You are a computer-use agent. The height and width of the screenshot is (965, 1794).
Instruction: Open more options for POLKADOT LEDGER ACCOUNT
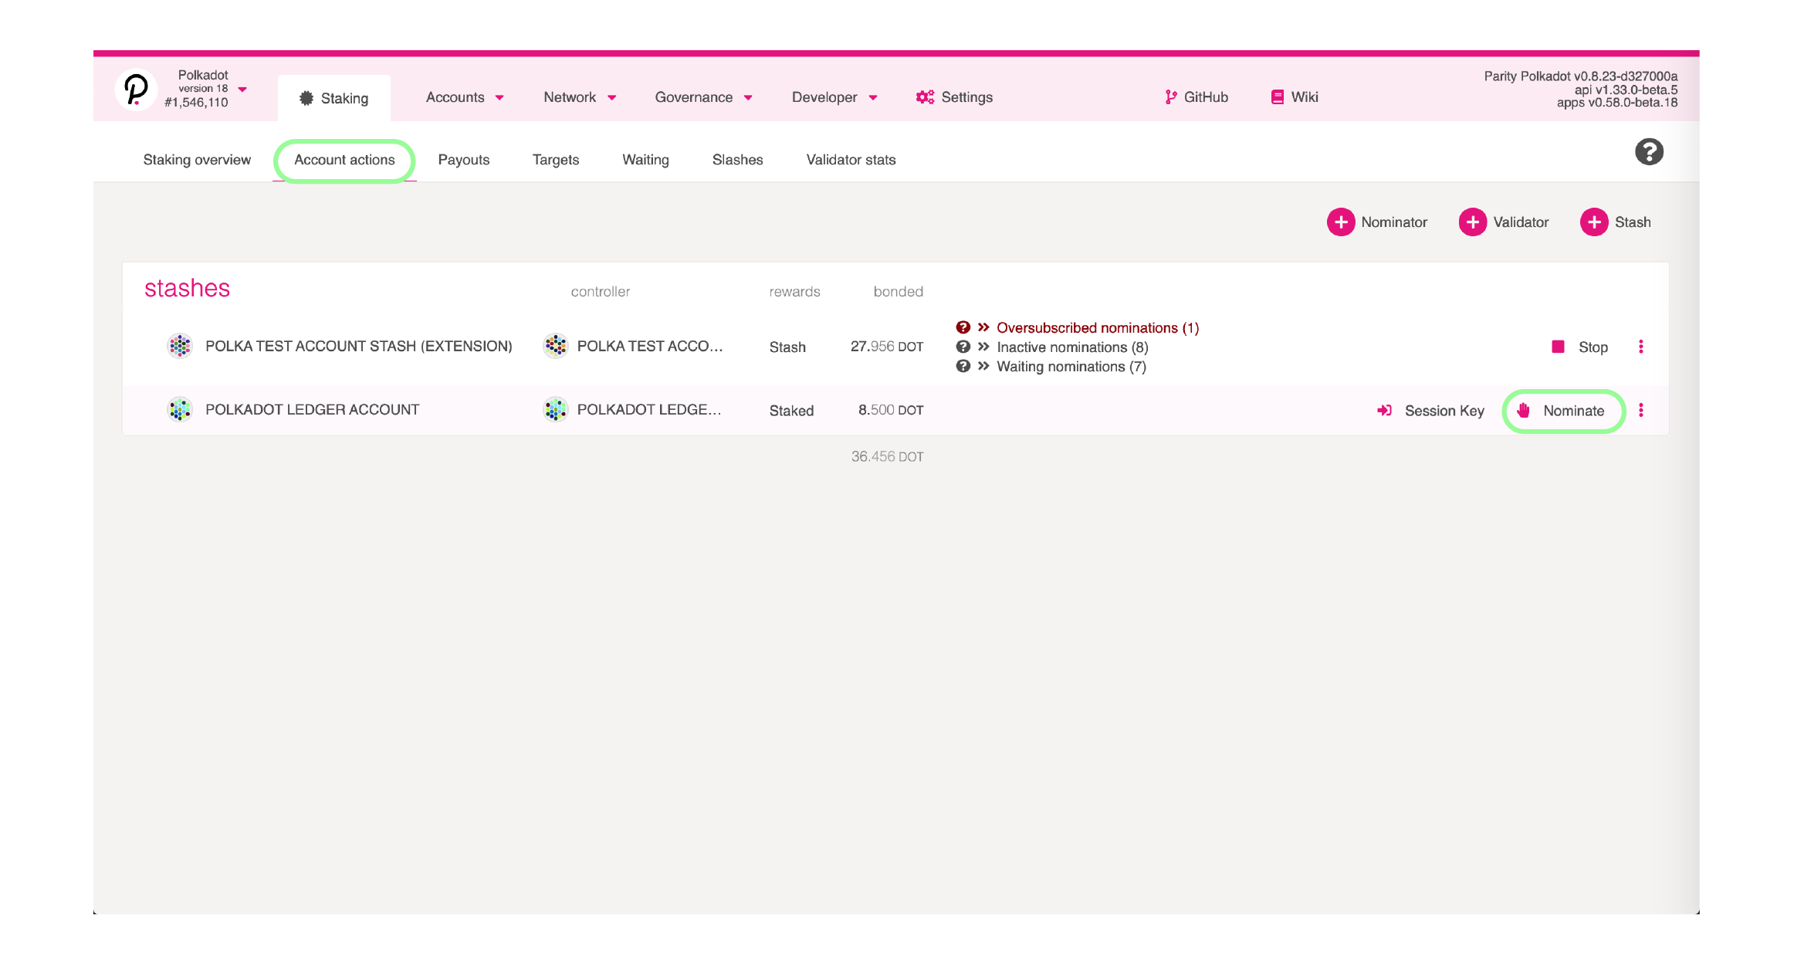[x=1641, y=410]
